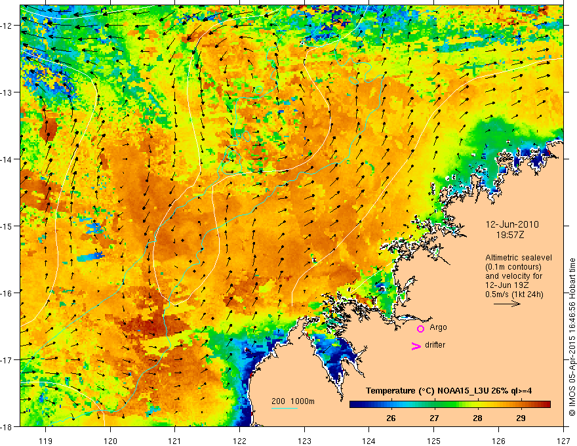Click the longitude axis label '123'

304,441
